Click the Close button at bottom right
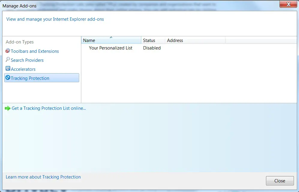 pyautogui.click(x=280, y=181)
